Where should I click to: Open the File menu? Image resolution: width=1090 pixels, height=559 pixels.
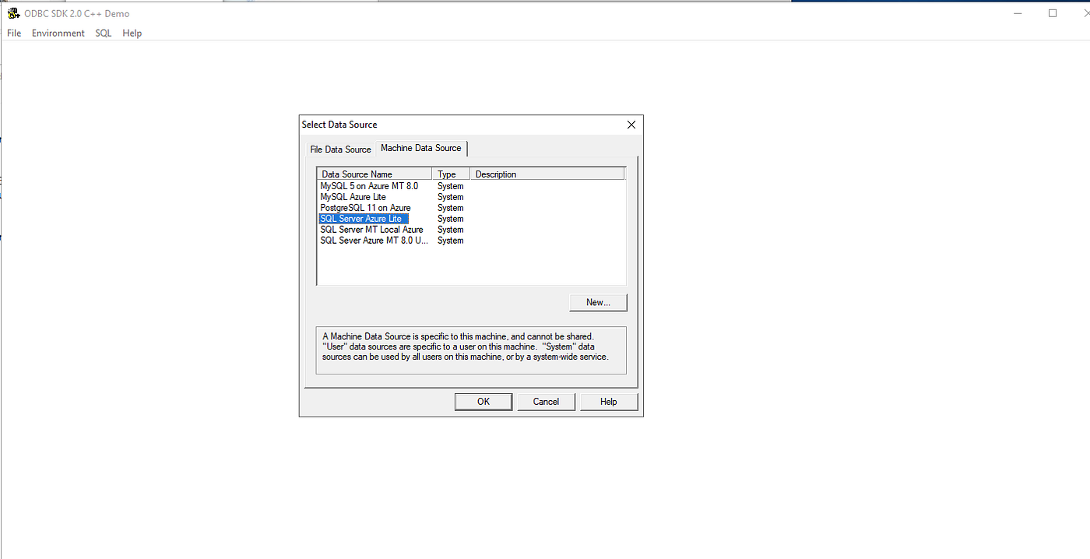pyautogui.click(x=14, y=33)
